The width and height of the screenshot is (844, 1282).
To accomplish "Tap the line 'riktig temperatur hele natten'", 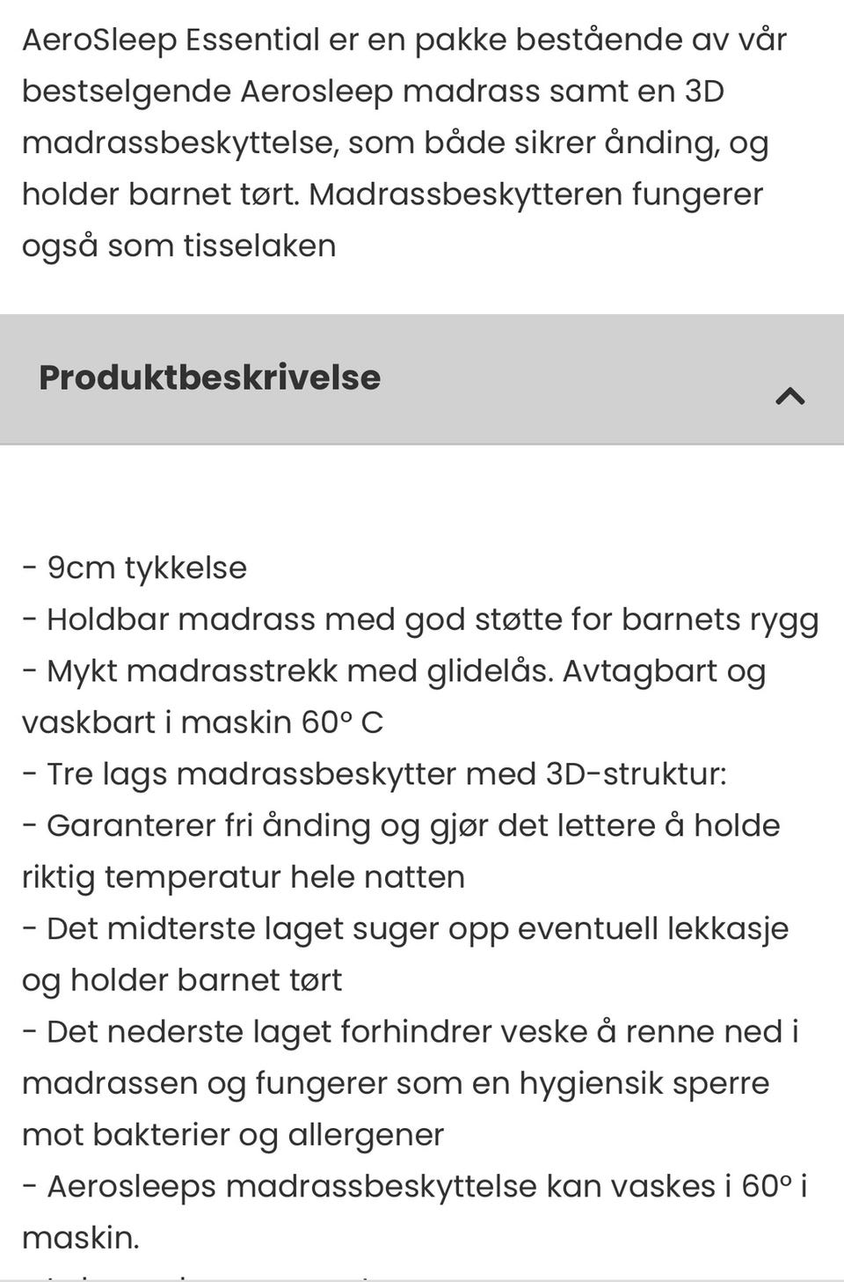I will 244,877.
